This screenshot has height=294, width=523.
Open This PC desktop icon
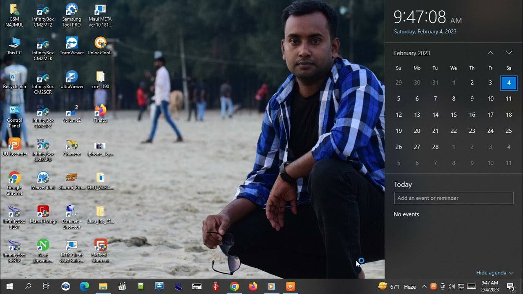14,46
